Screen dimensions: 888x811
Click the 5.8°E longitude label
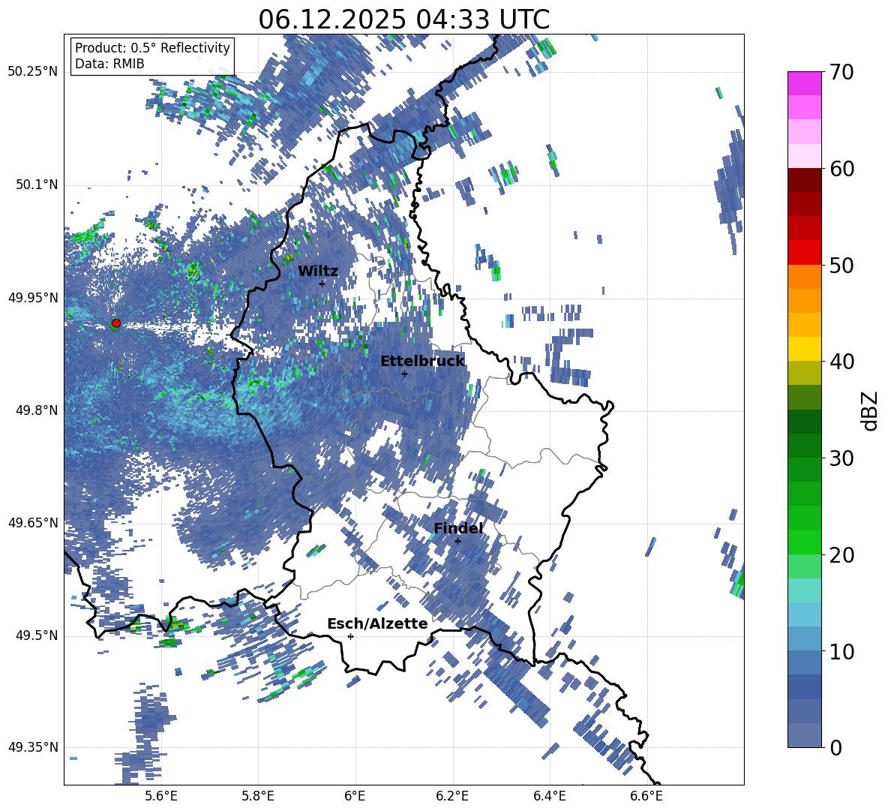(258, 796)
